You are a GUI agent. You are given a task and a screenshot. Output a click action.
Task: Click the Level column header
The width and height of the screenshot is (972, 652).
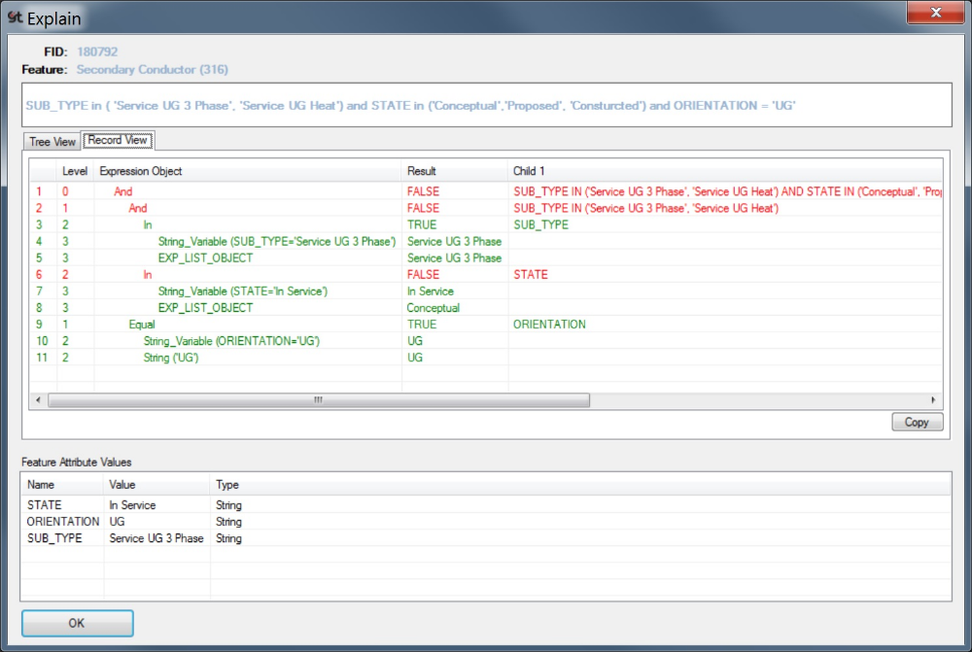click(x=75, y=171)
